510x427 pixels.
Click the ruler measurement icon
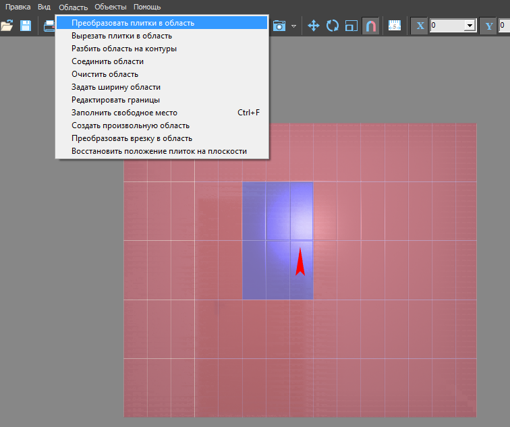click(x=395, y=26)
